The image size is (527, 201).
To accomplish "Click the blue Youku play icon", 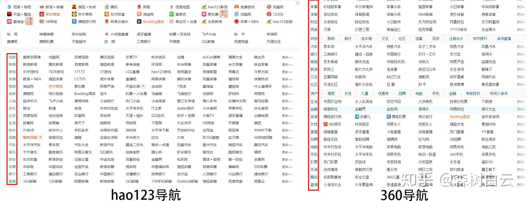I will [x=236, y=14].
